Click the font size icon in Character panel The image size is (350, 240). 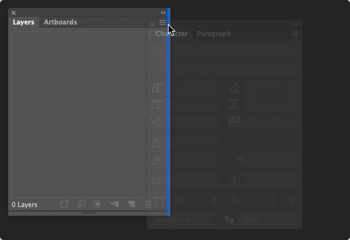tap(156, 88)
